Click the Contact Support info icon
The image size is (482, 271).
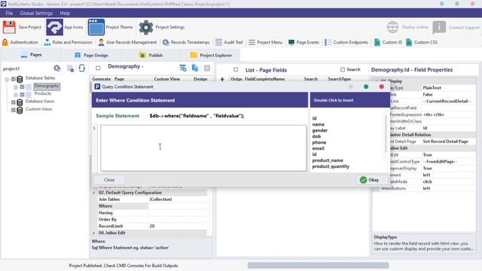[x=439, y=27]
